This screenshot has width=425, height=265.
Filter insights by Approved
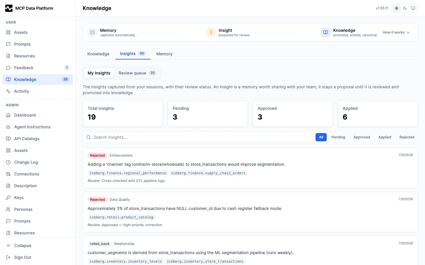[x=362, y=137]
